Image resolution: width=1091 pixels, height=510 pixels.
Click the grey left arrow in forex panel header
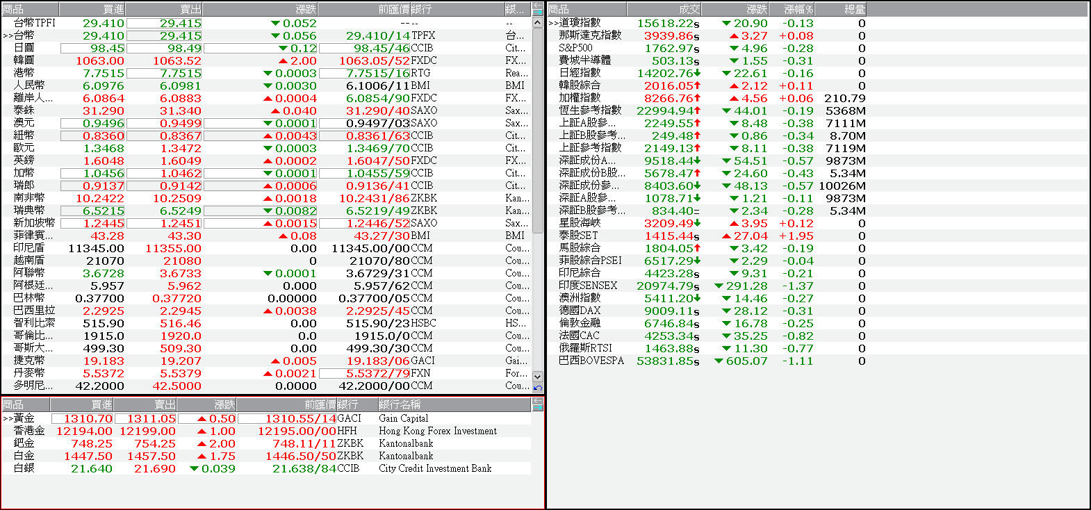point(538,6)
